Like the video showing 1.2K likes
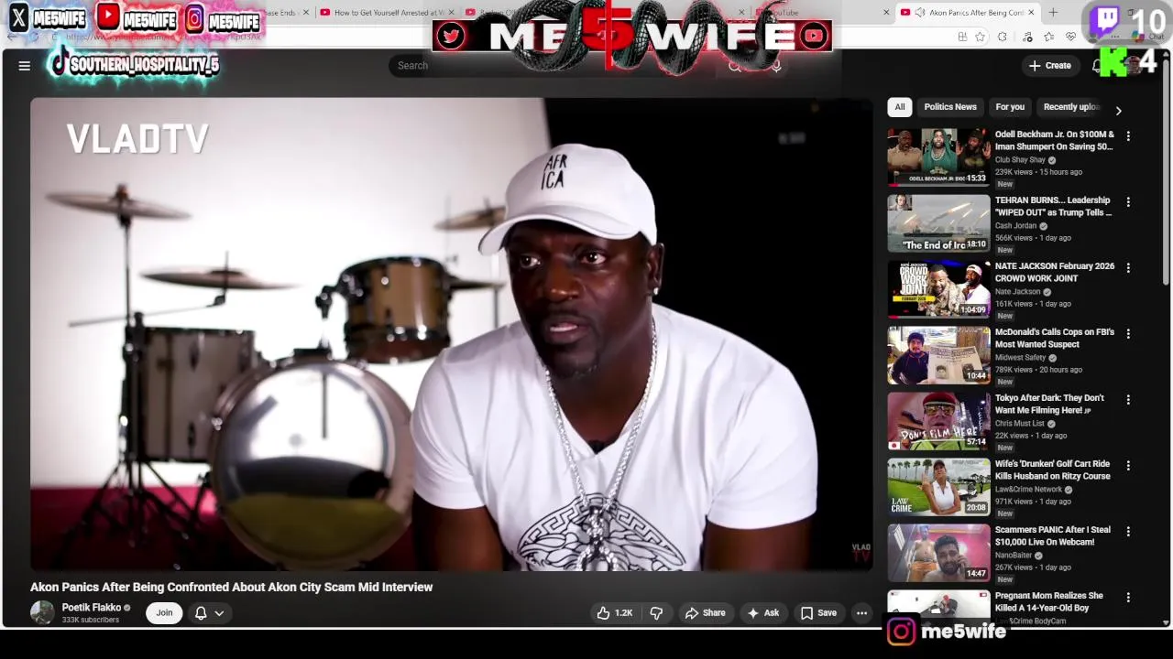The width and height of the screenshot is (1173, 659). pos(615,613)
